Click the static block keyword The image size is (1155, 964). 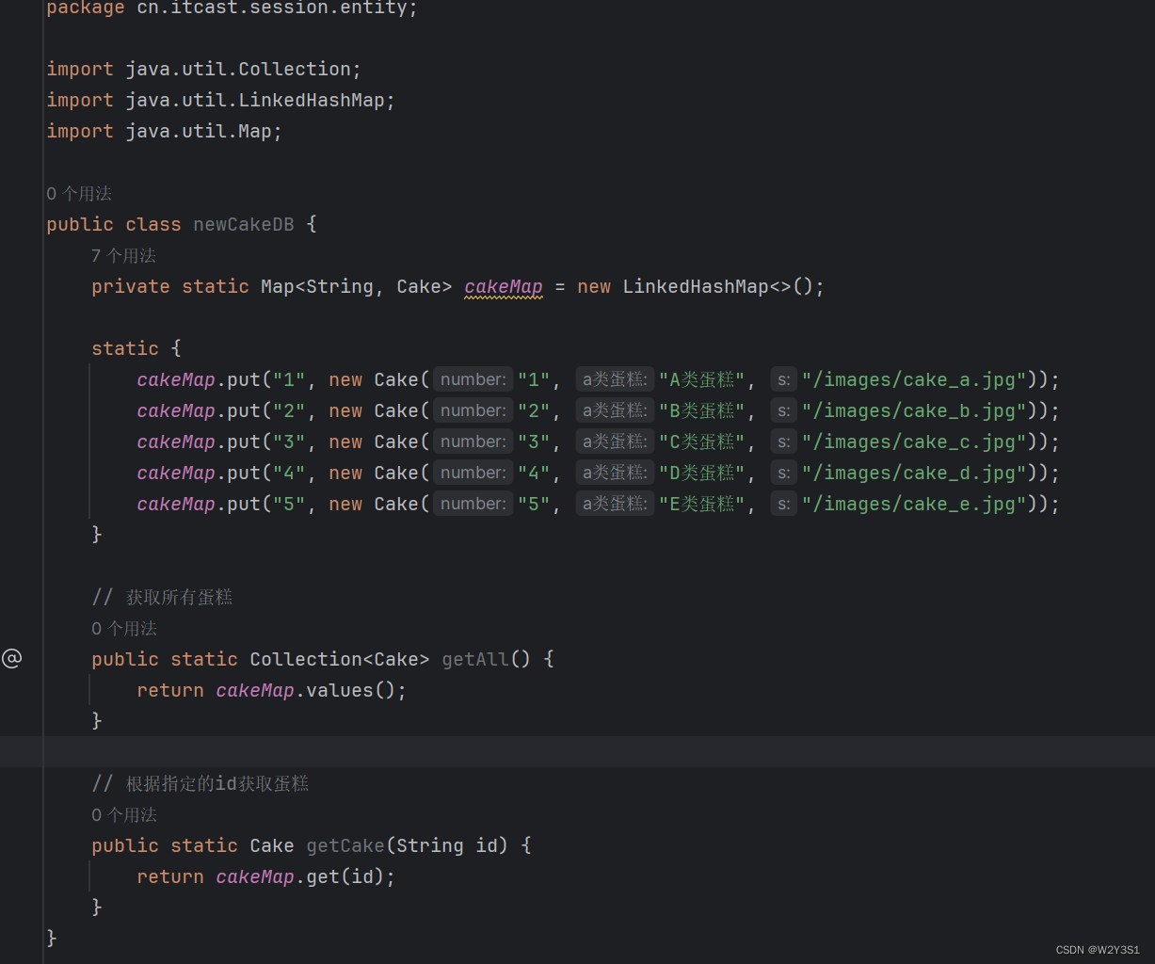pos(125,348)
